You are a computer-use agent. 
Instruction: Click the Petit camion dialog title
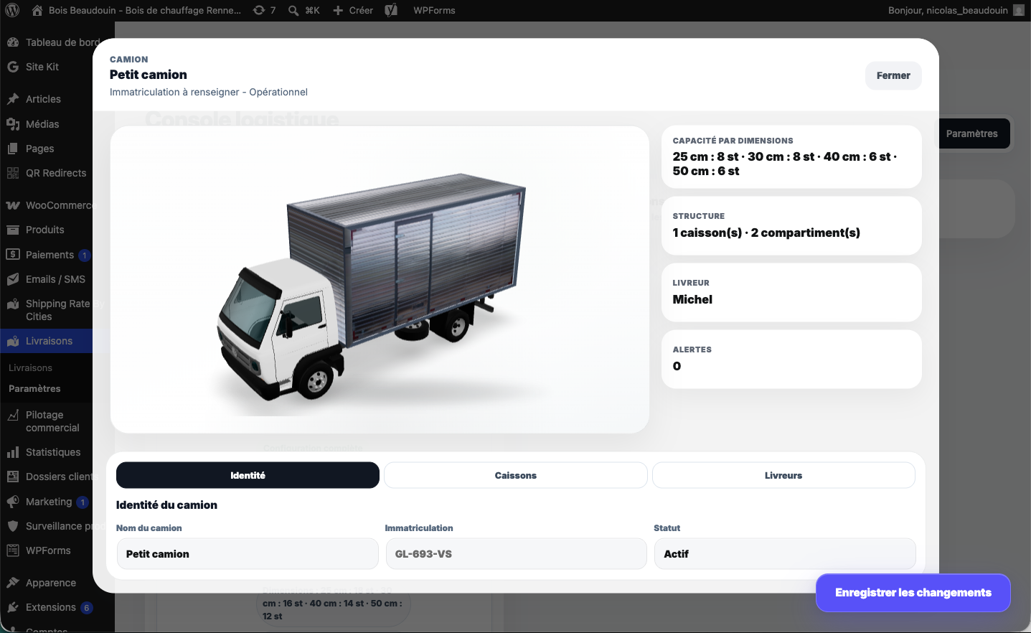tap(149, 75)
